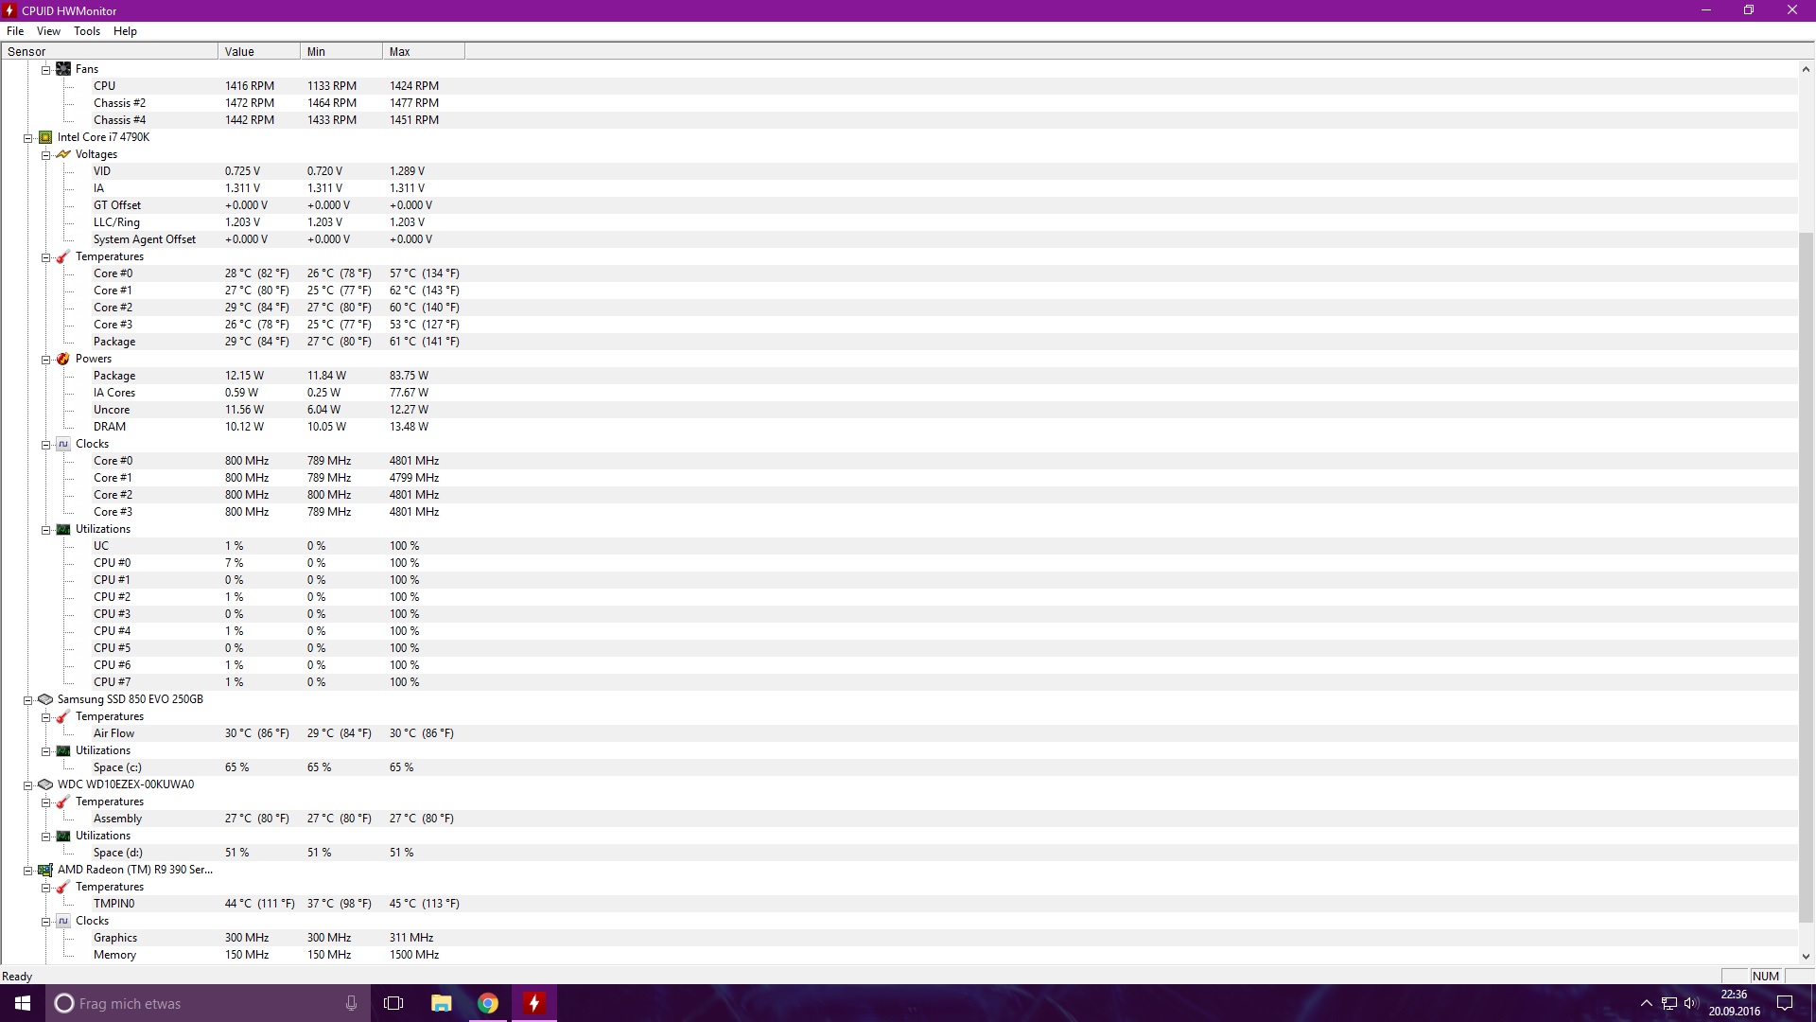Click the Powers flame icon
Viewport: 1816px width, 1022px height.
(63, 359)
